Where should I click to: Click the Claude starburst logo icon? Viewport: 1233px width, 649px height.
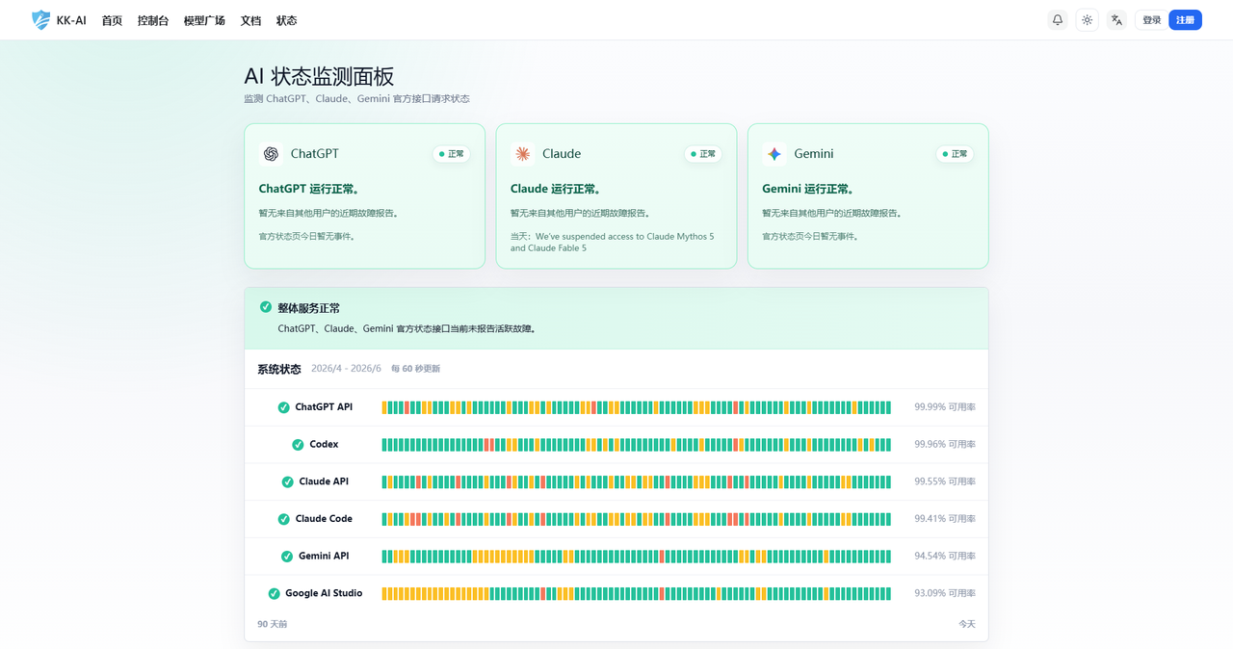pos(522,154)
